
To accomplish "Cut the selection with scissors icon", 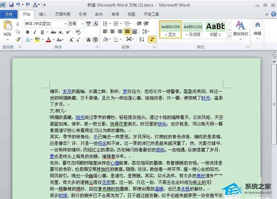I will click(x=18, y=24).
